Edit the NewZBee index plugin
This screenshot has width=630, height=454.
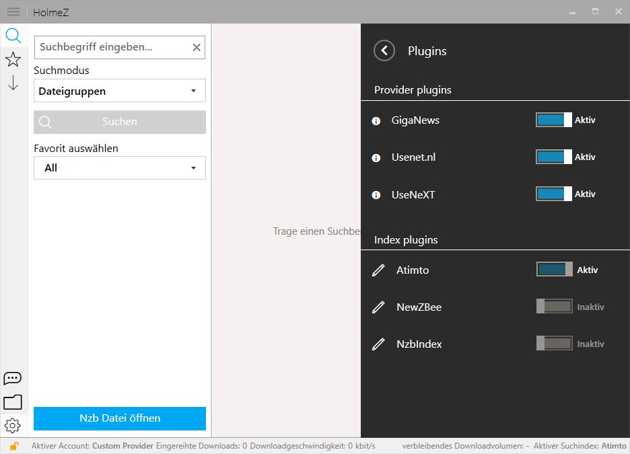click(378, 307)
